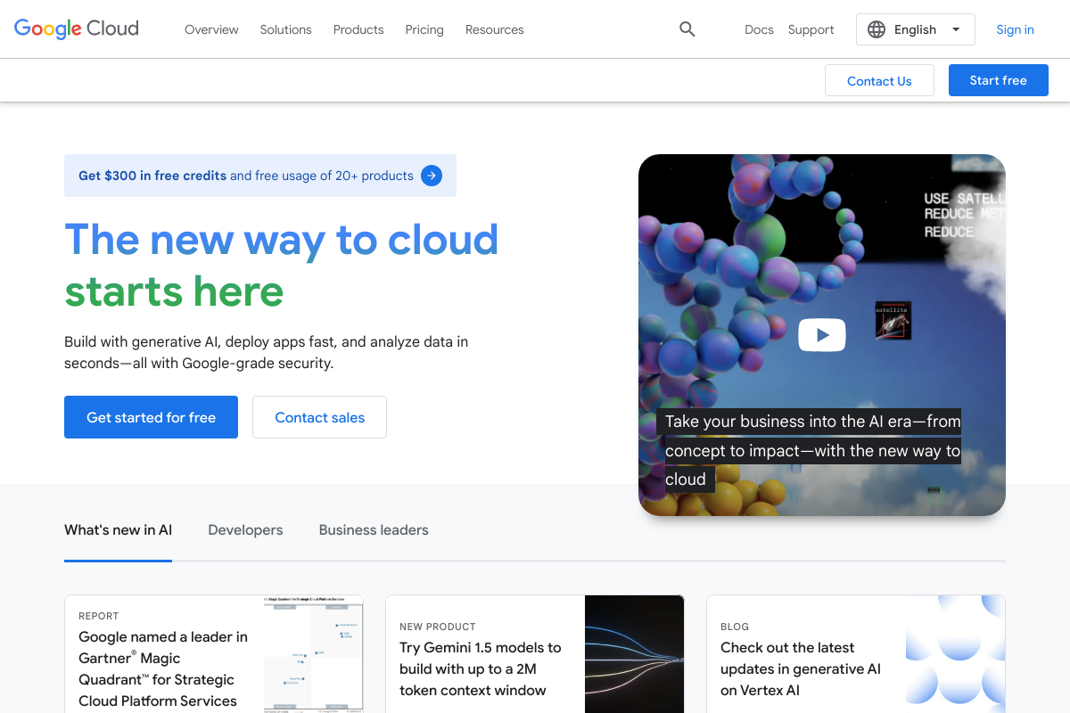Open the Try Gemini 1.5 models card
The width and height of the screenshot is (1070, 713).
[535, 654]
